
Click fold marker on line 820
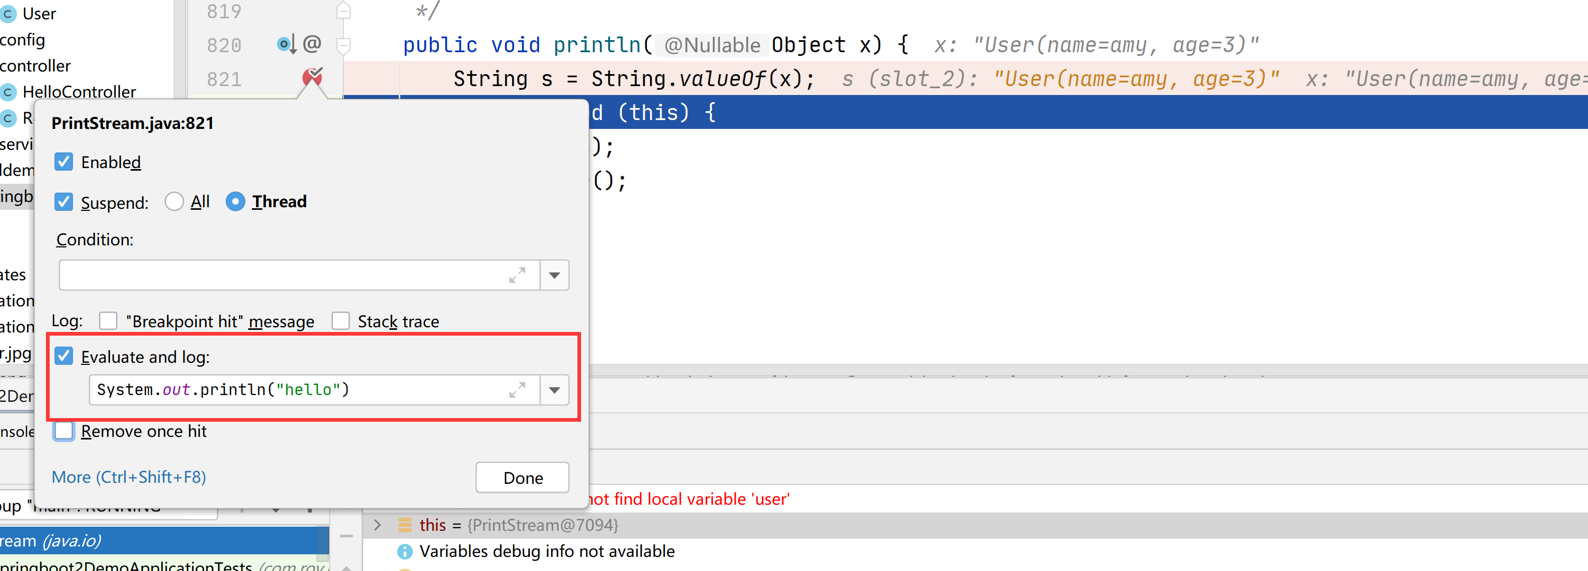click(x=344, y=44)
